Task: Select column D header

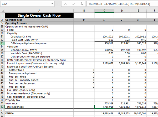Action: point(122,10)
